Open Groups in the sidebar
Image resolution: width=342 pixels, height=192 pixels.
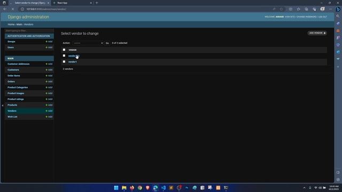(11, 42)
